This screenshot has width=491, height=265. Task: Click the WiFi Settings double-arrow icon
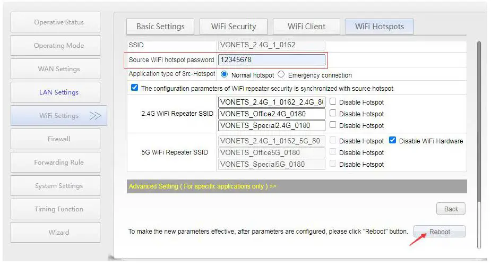[x=95, y=116]
